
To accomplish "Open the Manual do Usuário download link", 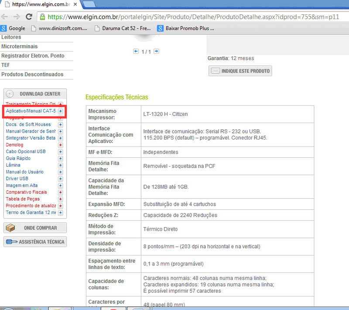I will [x=24, y=172].
